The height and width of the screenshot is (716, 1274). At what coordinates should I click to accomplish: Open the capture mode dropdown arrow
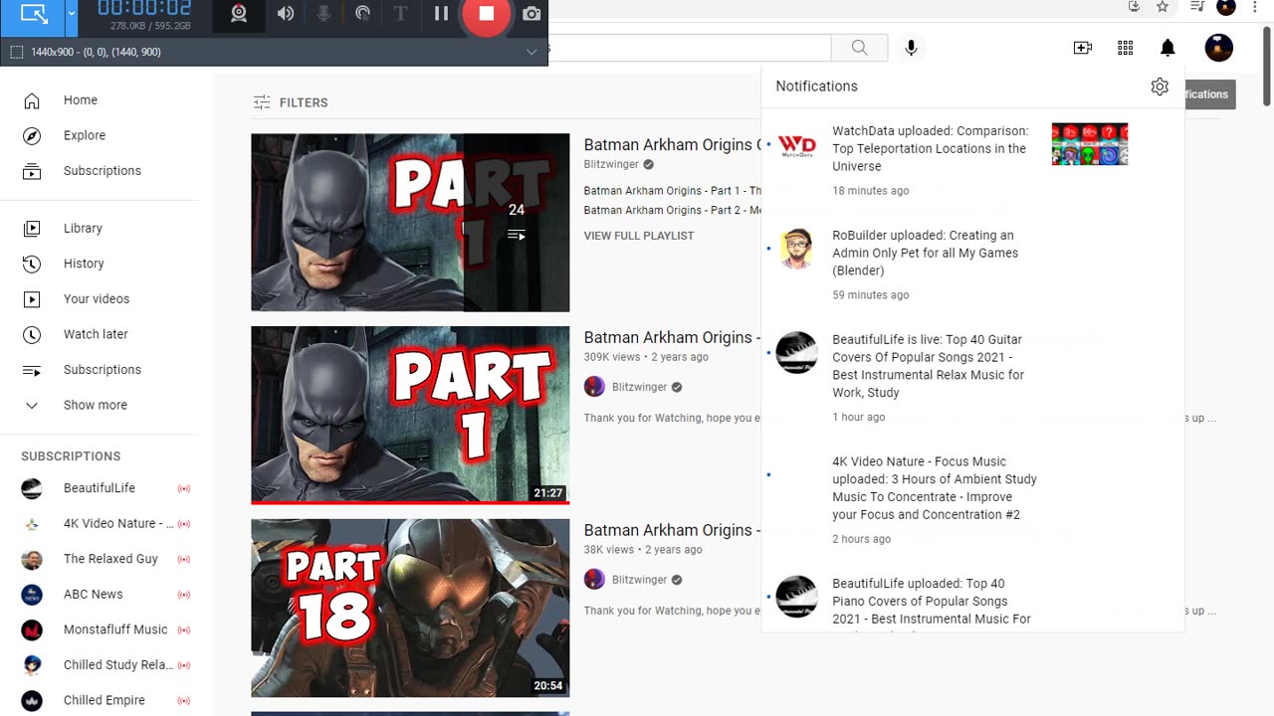[72, 14]
